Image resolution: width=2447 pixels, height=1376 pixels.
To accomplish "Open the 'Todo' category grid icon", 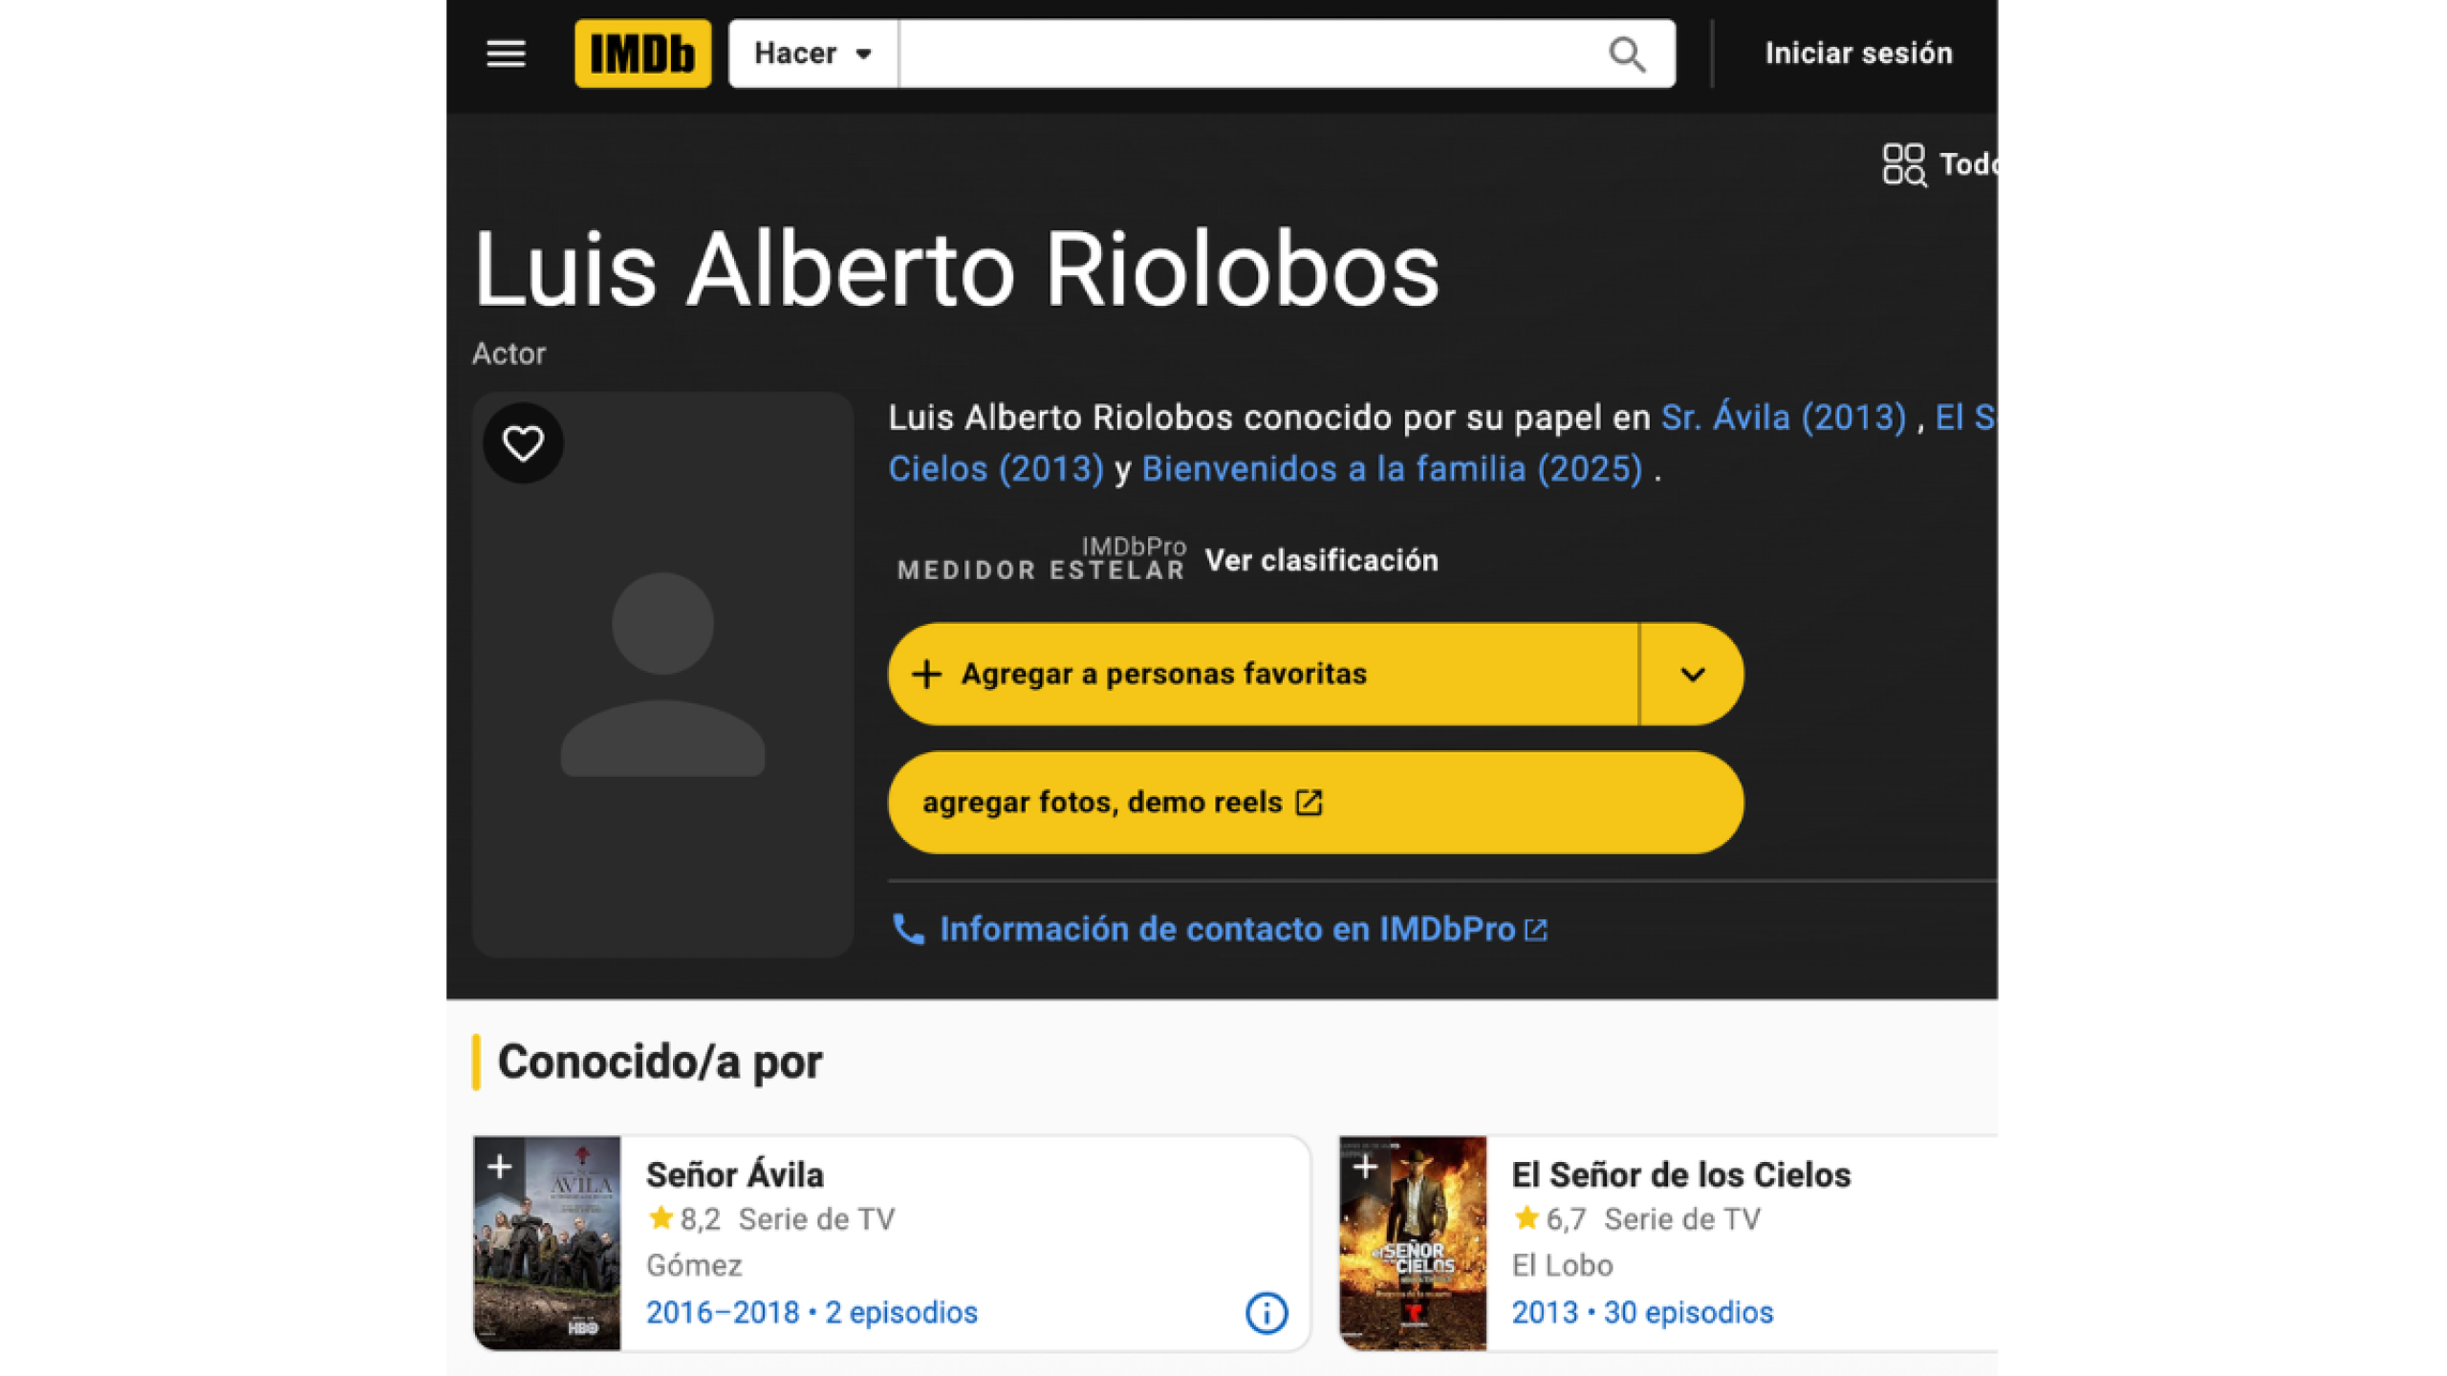I will (1905, 164).
